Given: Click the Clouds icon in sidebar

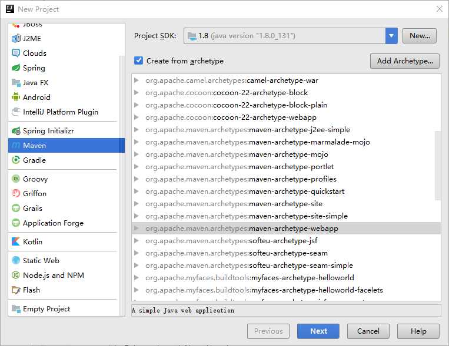Looking at the screenshot, I should point(16,53).
